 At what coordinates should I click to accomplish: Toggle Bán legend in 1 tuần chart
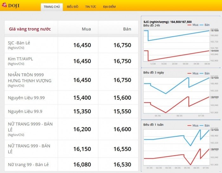tap(205, 126)
